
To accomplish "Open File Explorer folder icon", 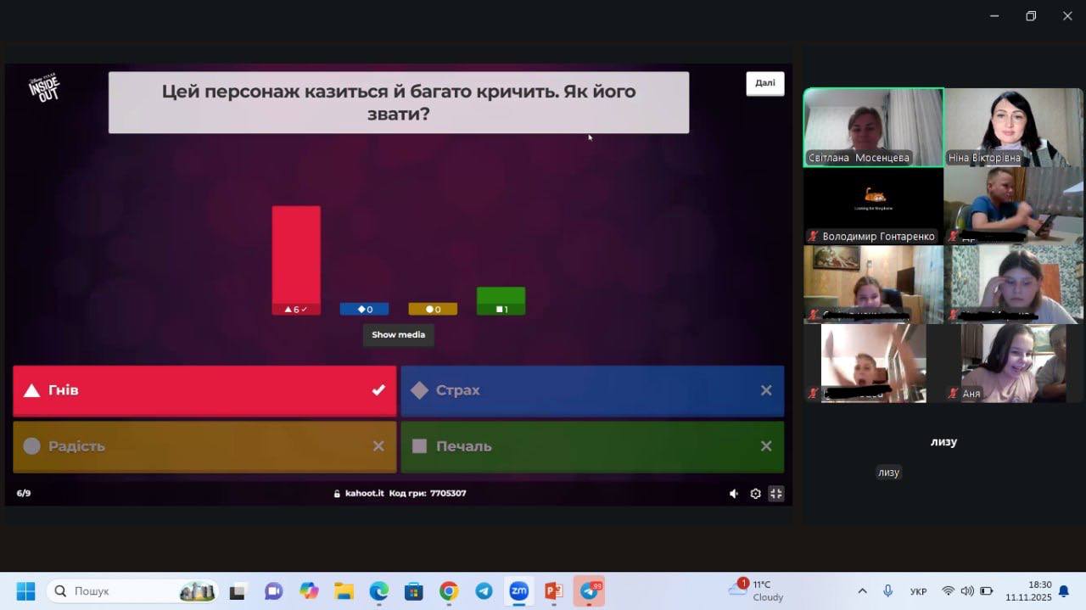I will pos(344,591).
